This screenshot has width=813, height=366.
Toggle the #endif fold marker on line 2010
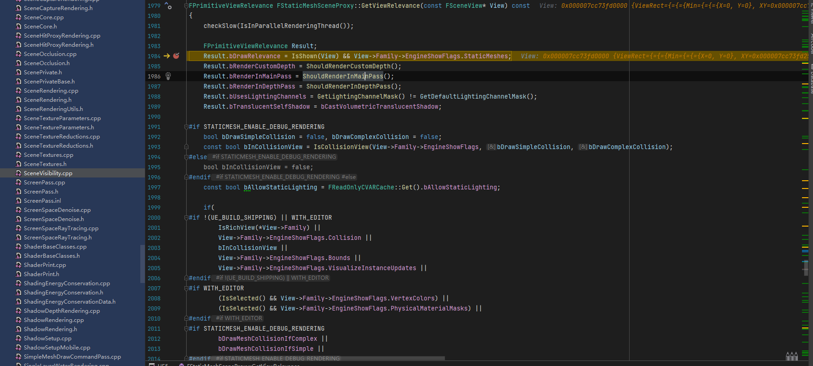(186, 318)
